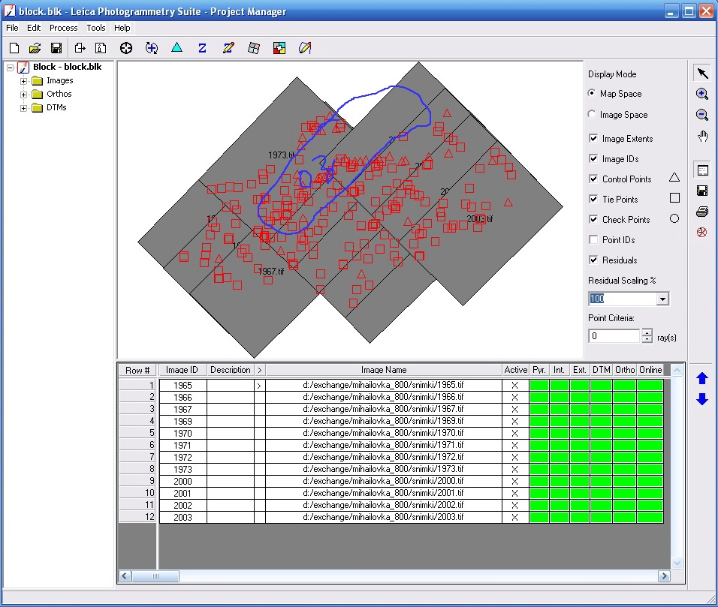Click the Image Name column header
The height and width of the screenshot is (607, 718).
(383, 370)
